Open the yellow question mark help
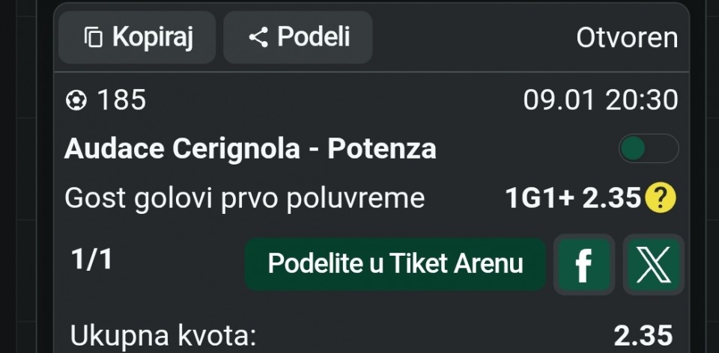 click(660, 198)
